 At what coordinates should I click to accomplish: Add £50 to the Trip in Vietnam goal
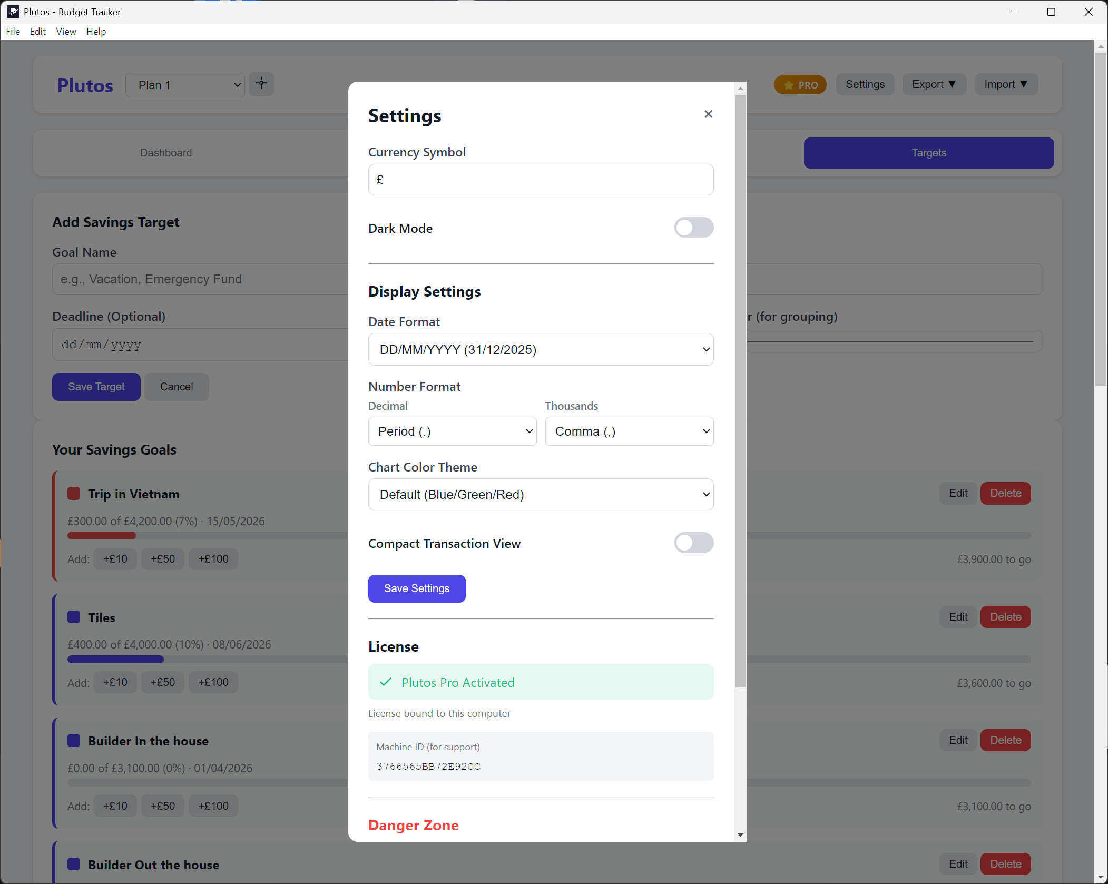pos(162,558)
